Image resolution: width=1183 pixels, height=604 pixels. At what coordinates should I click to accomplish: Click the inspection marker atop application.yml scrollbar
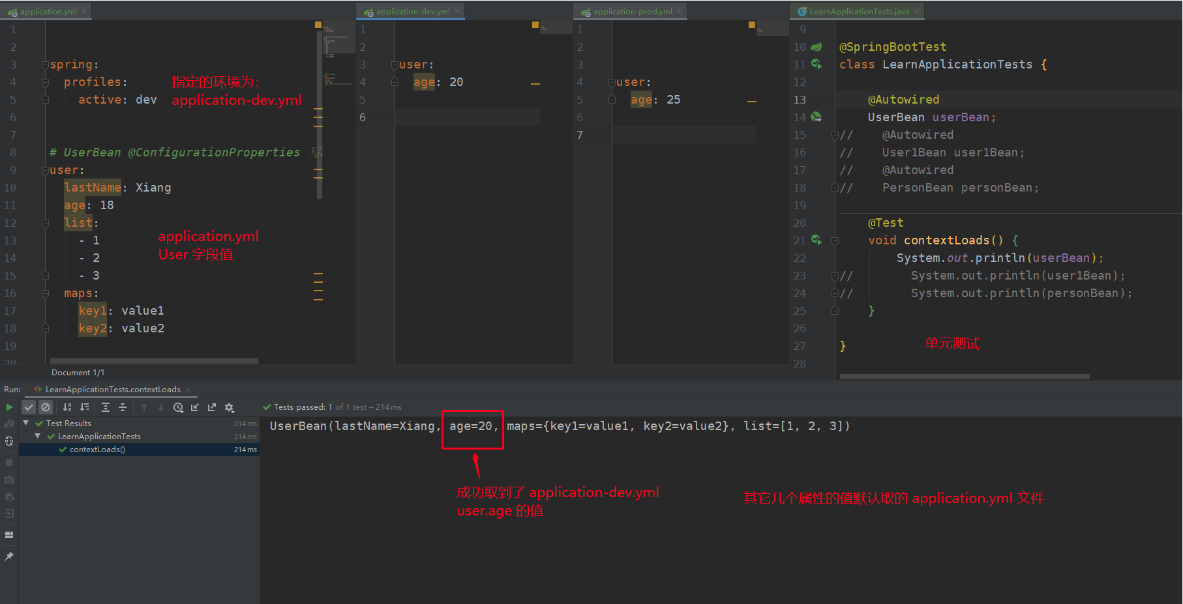[x=318, y=25]
